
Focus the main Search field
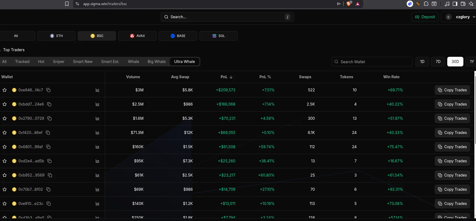click(227, 17)
